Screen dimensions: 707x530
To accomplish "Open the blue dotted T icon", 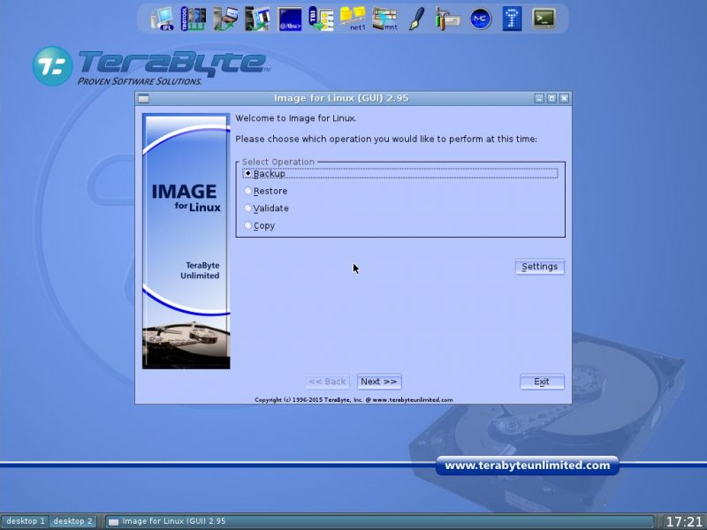I will 513,19.
